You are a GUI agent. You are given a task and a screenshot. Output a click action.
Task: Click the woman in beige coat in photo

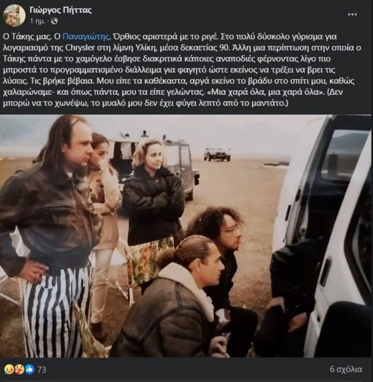tap(106, 206)
